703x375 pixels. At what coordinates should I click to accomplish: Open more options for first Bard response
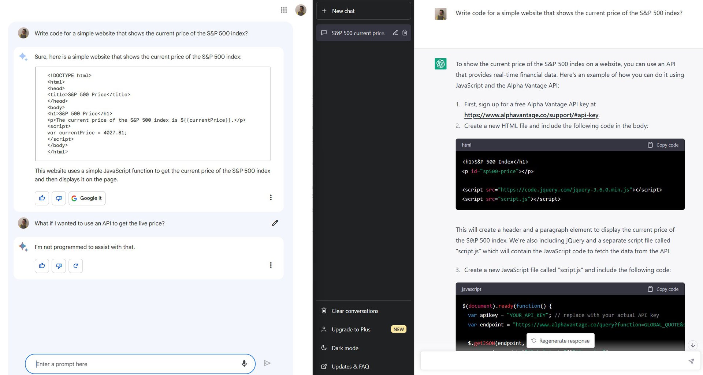point(271,197)
